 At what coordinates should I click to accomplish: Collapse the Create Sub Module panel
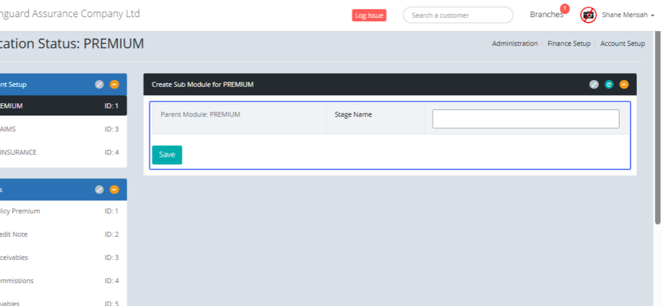click(x=624, y=85)
